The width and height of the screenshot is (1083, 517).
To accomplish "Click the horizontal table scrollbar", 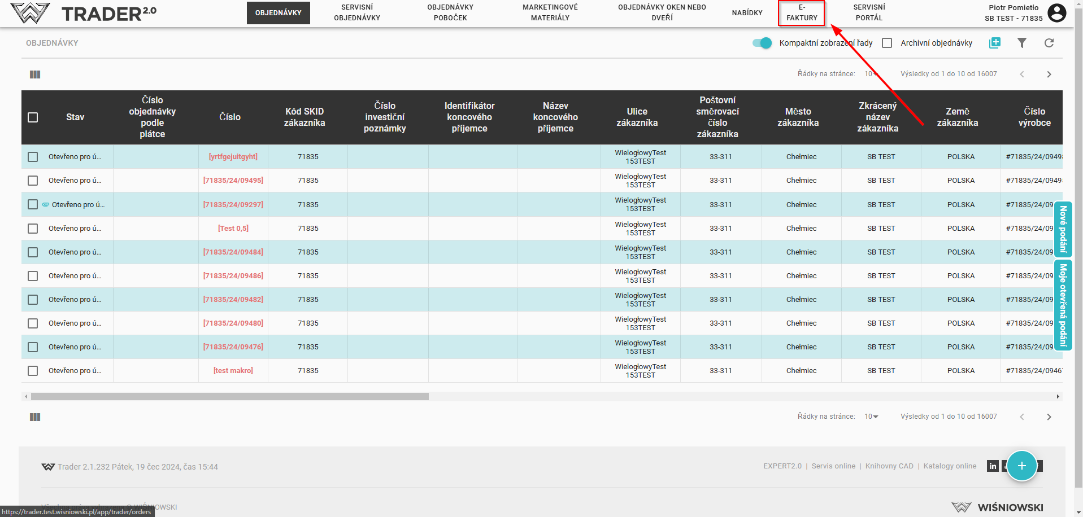I will pos(229,397).
